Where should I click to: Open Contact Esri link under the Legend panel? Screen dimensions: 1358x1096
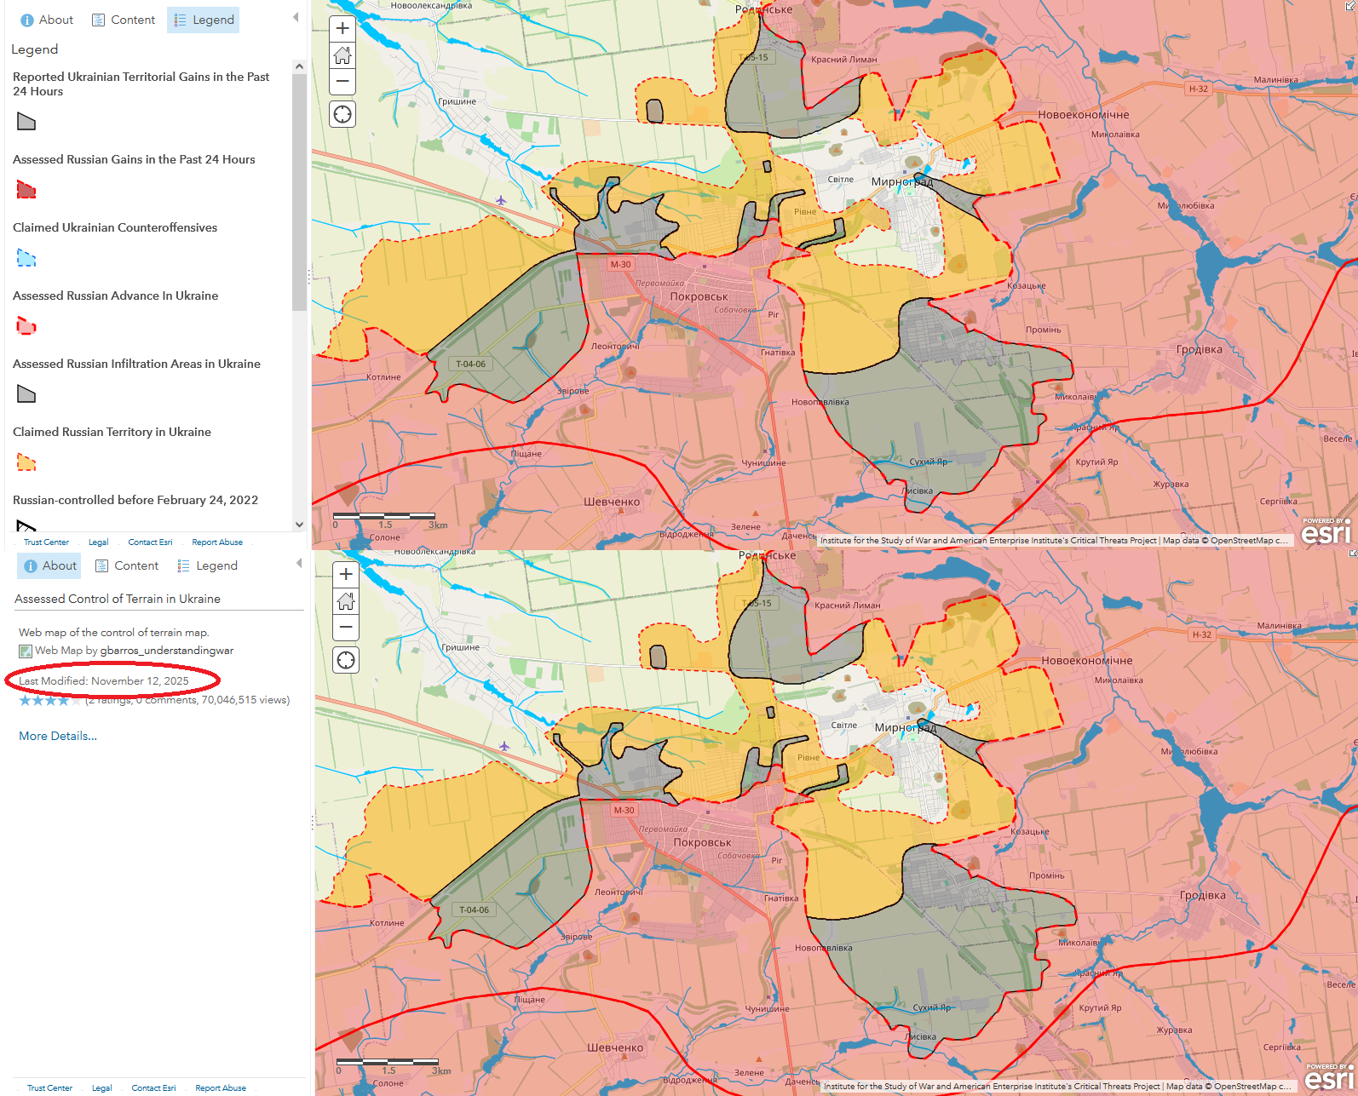click(150, 542)
